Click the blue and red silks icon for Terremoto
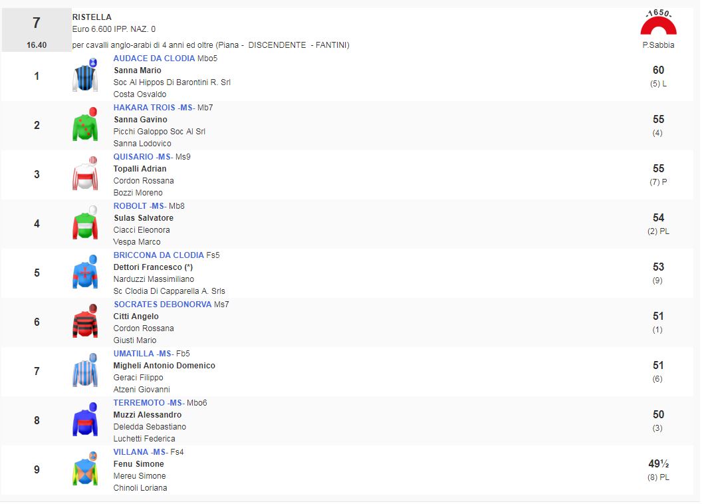706x504 pixels. (85, 420)
